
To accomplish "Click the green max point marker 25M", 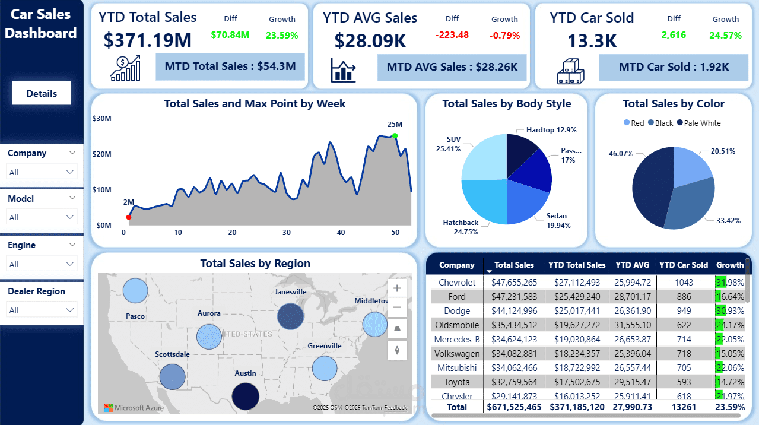I will click(395, 136).
